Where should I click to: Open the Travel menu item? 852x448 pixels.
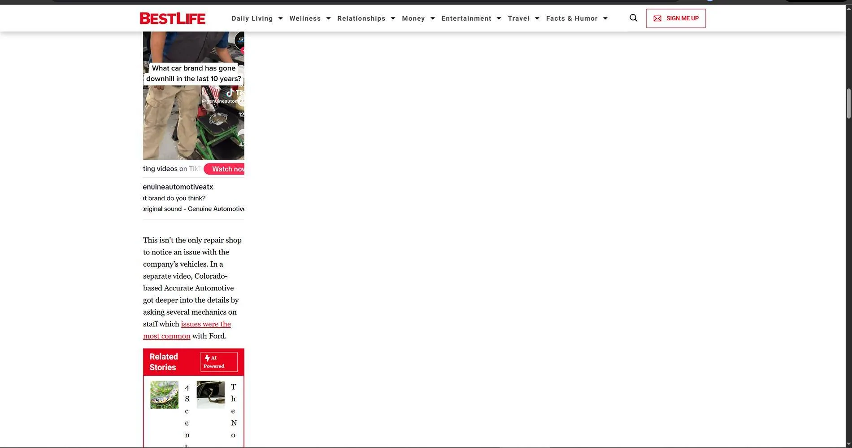point(518,18)
